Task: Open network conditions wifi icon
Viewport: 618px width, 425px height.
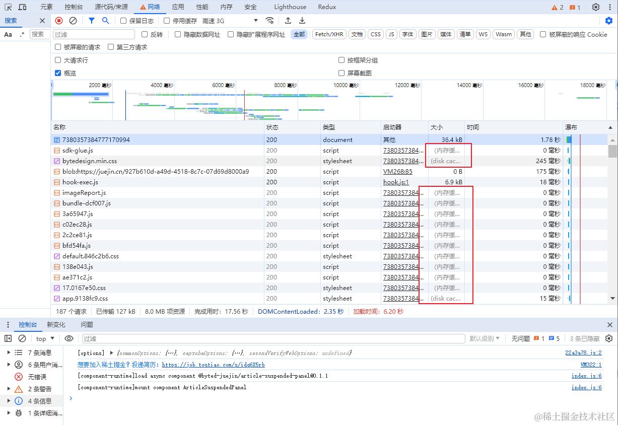Action: point(270,21)
